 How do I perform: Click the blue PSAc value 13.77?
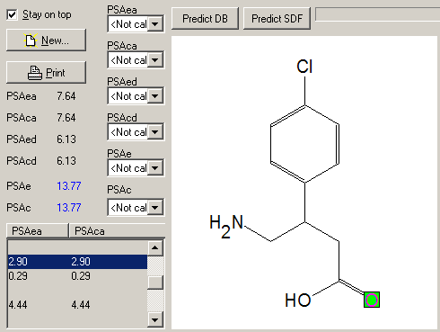pos(69,208)
